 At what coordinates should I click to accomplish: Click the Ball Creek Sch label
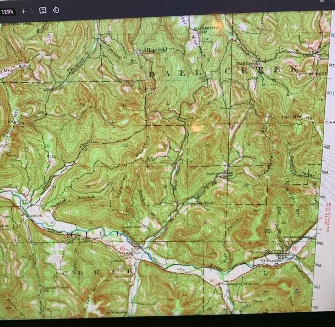(x=249, y=65)
